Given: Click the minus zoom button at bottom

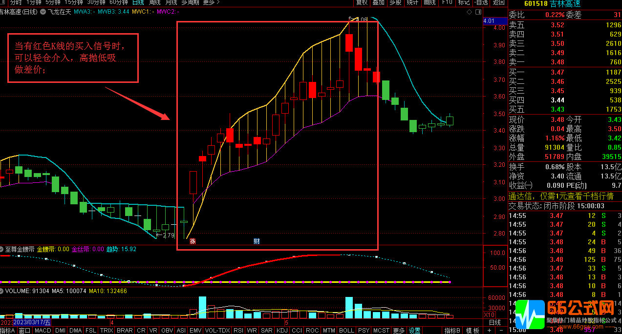Looking at the screenshot, I should [502, 330].
